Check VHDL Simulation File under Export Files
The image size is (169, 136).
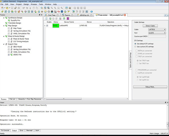click(9, 52)
